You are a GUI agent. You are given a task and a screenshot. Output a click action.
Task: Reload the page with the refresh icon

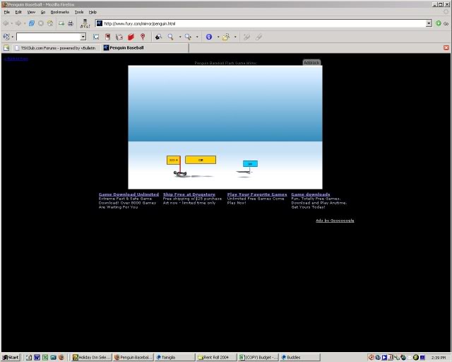pos(31,23)
